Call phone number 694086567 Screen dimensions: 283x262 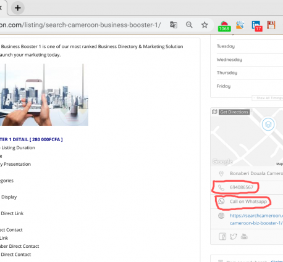point(242,187)
